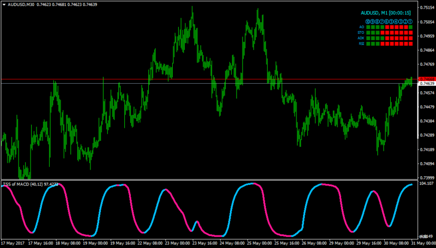Click the ADX row label
The width and height of the screenshot is (436, 248).
[x=361, y=38]
